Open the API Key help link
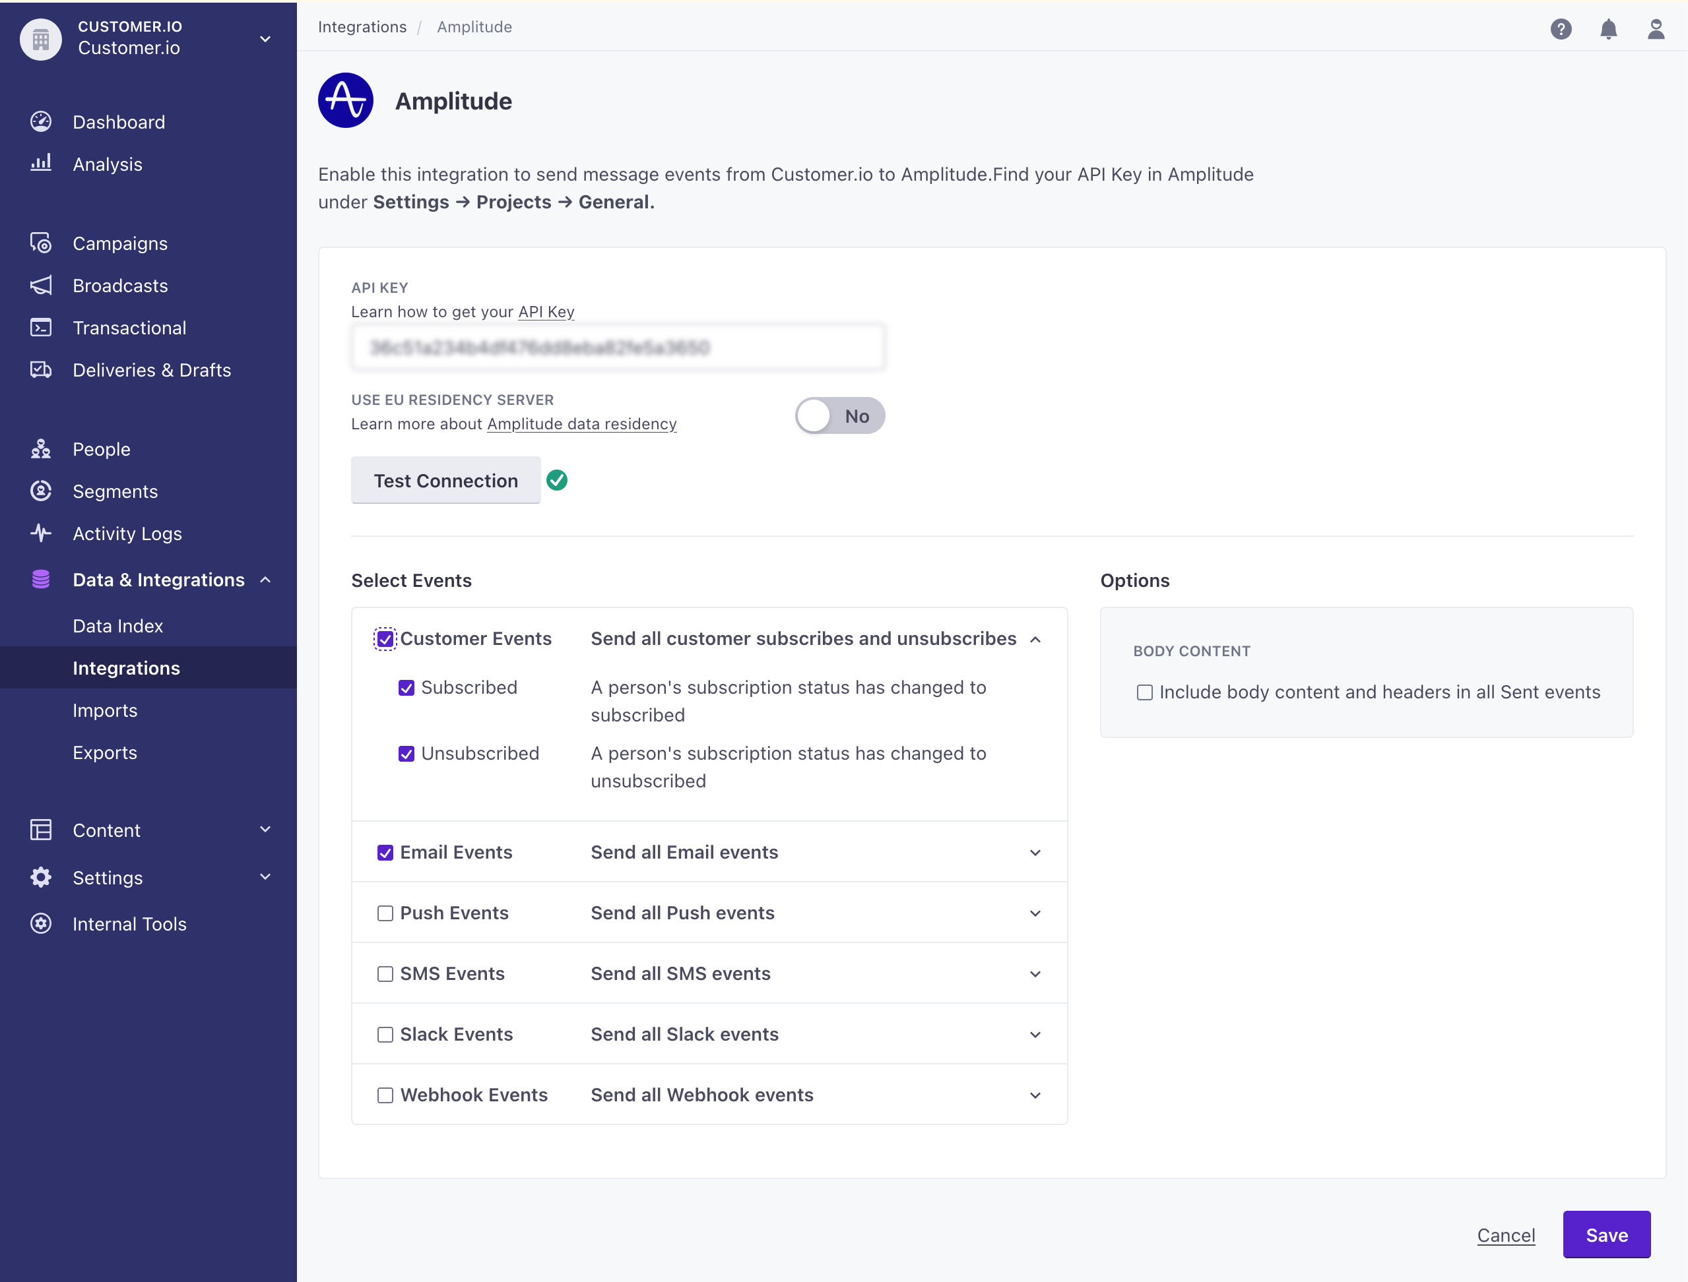Screen dimensions: 1688x1282 click(546, 311)
